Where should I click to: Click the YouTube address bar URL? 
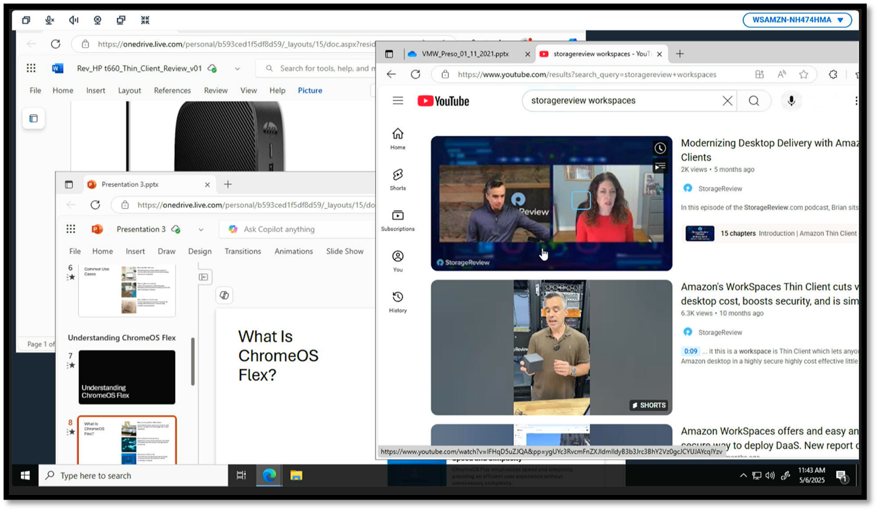pos(587,74)
